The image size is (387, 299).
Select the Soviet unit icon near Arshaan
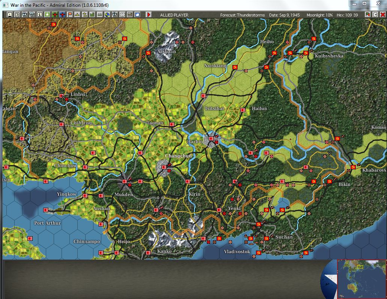click(x=148, y=53)
